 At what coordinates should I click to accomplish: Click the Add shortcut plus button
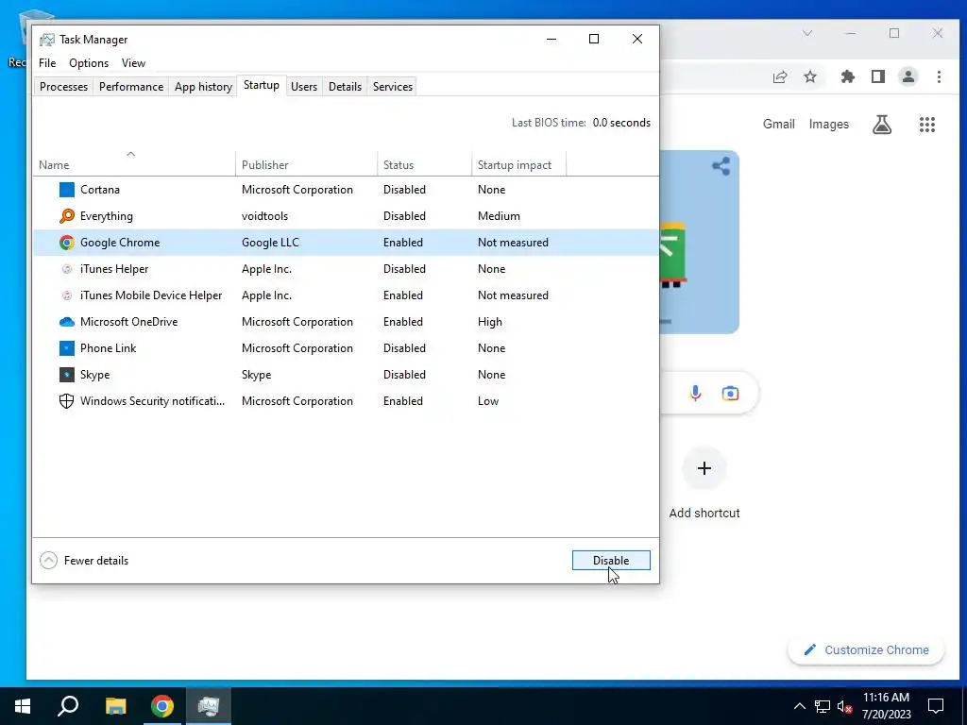(x=704, y=468)
